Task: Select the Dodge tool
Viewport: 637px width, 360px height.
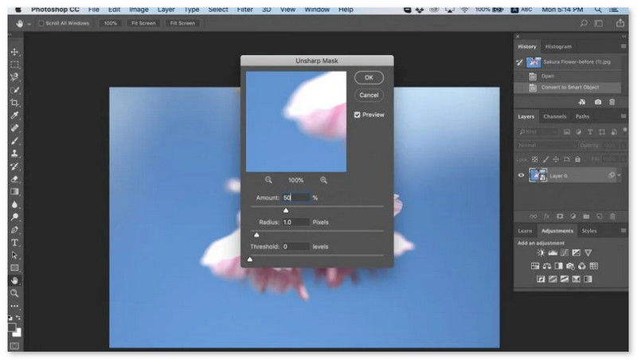Action: pos(14,217)
